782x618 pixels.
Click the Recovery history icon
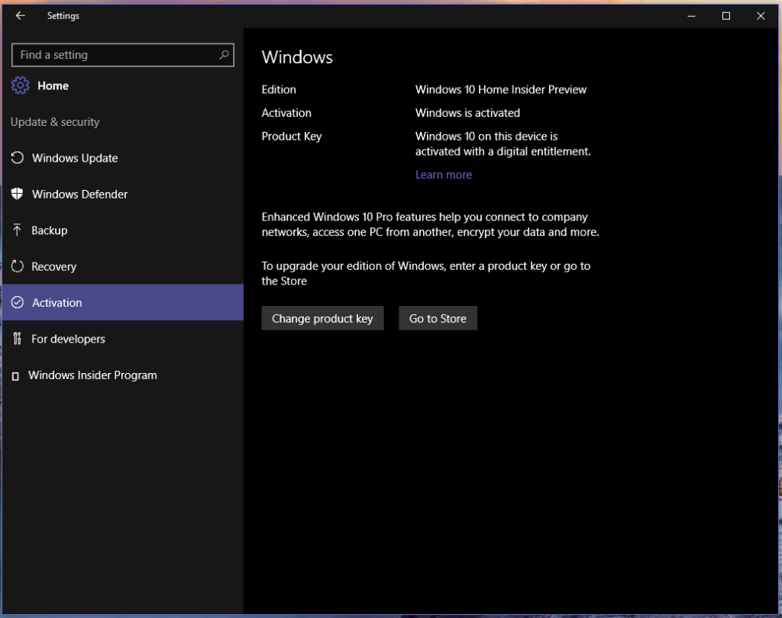[x=18, y=266]
